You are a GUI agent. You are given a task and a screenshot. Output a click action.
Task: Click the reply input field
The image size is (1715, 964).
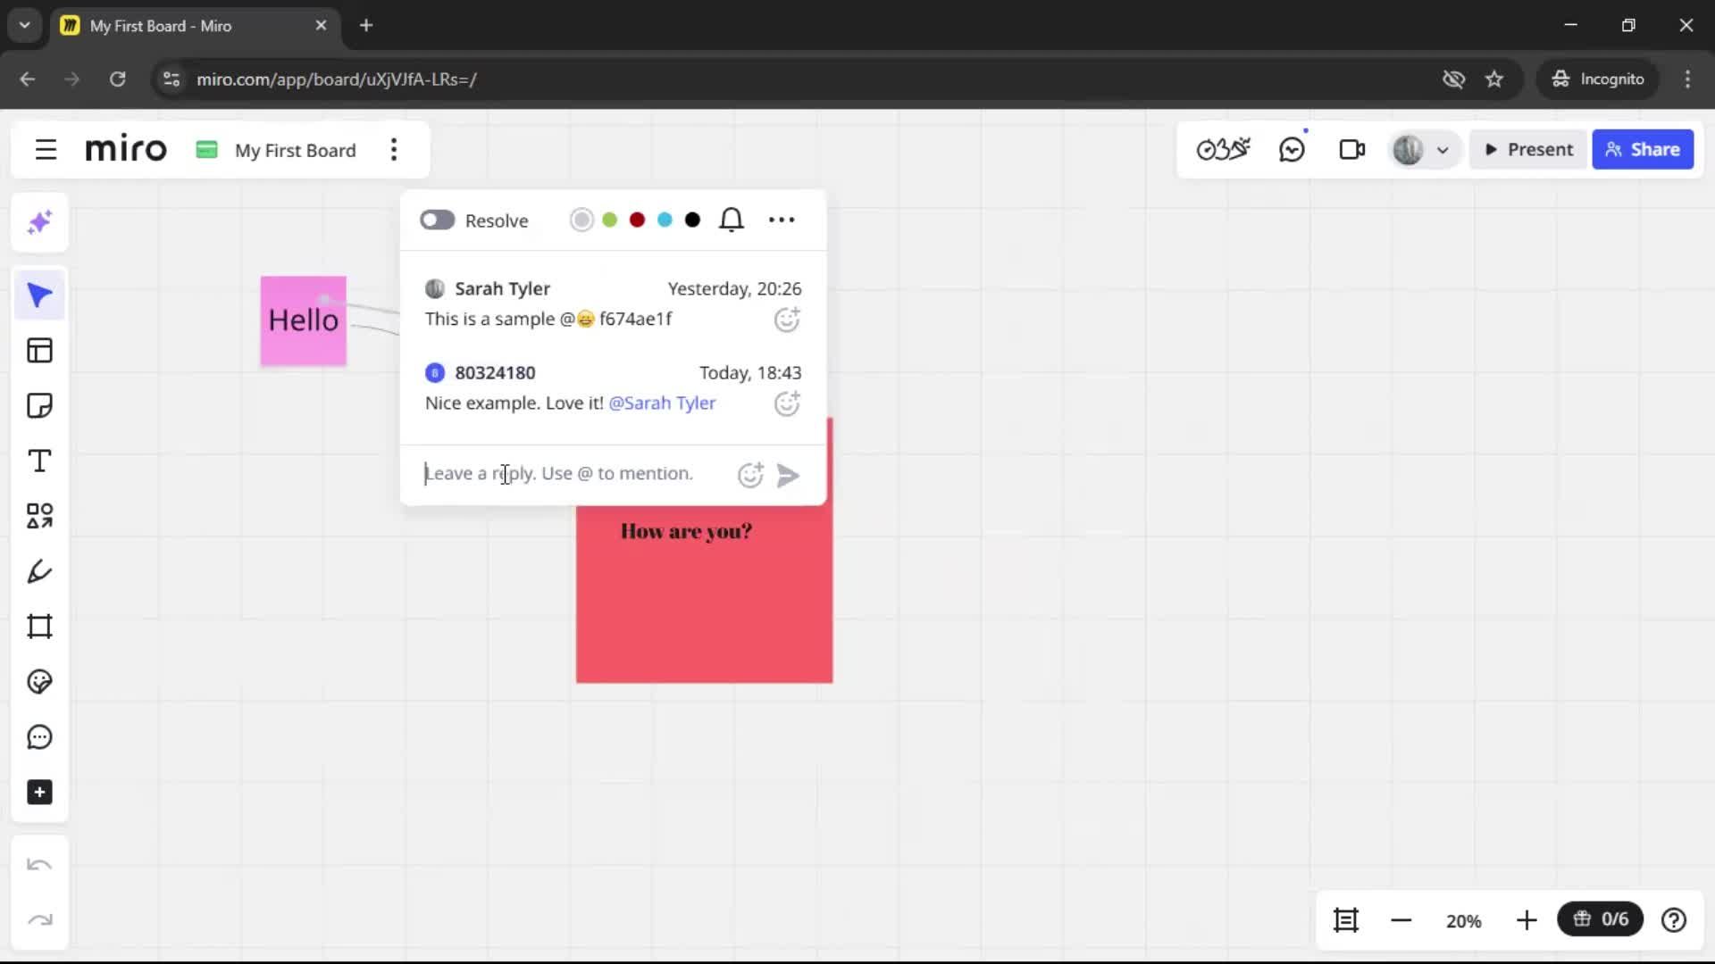click(x=572, y=474)
